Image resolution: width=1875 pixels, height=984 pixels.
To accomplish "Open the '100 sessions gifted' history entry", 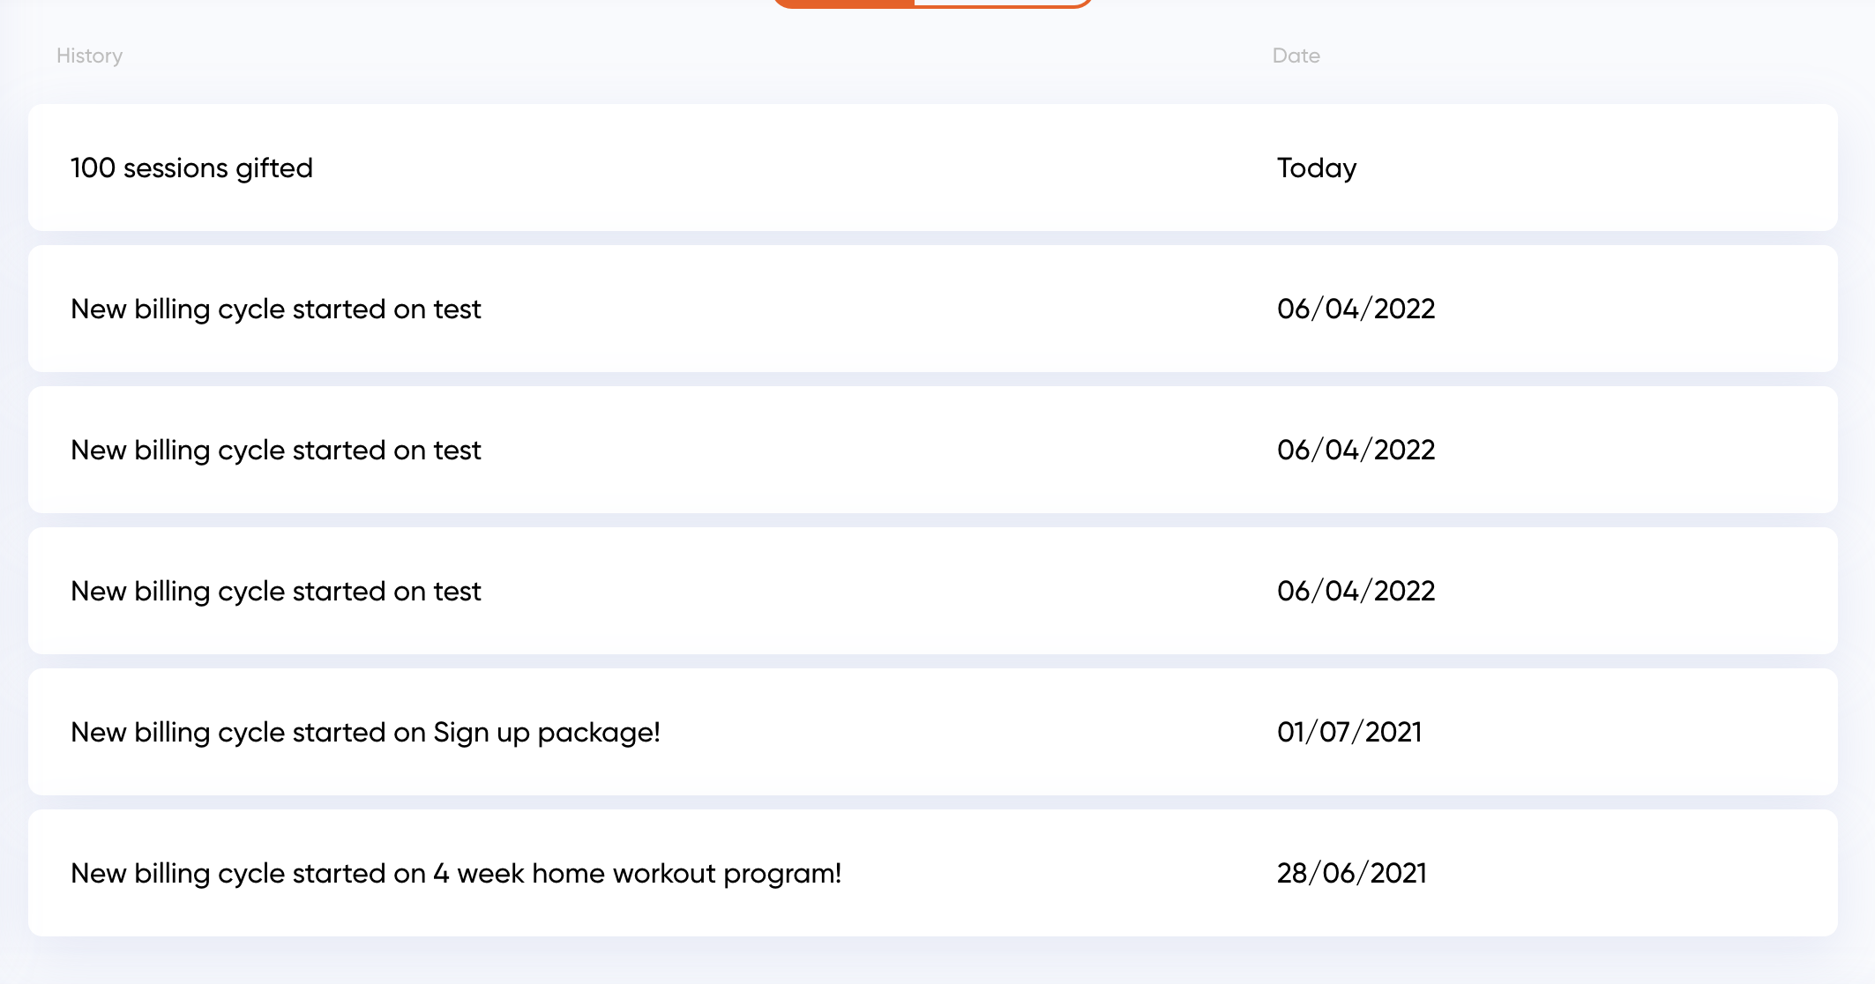I will [x=933, y=168].
